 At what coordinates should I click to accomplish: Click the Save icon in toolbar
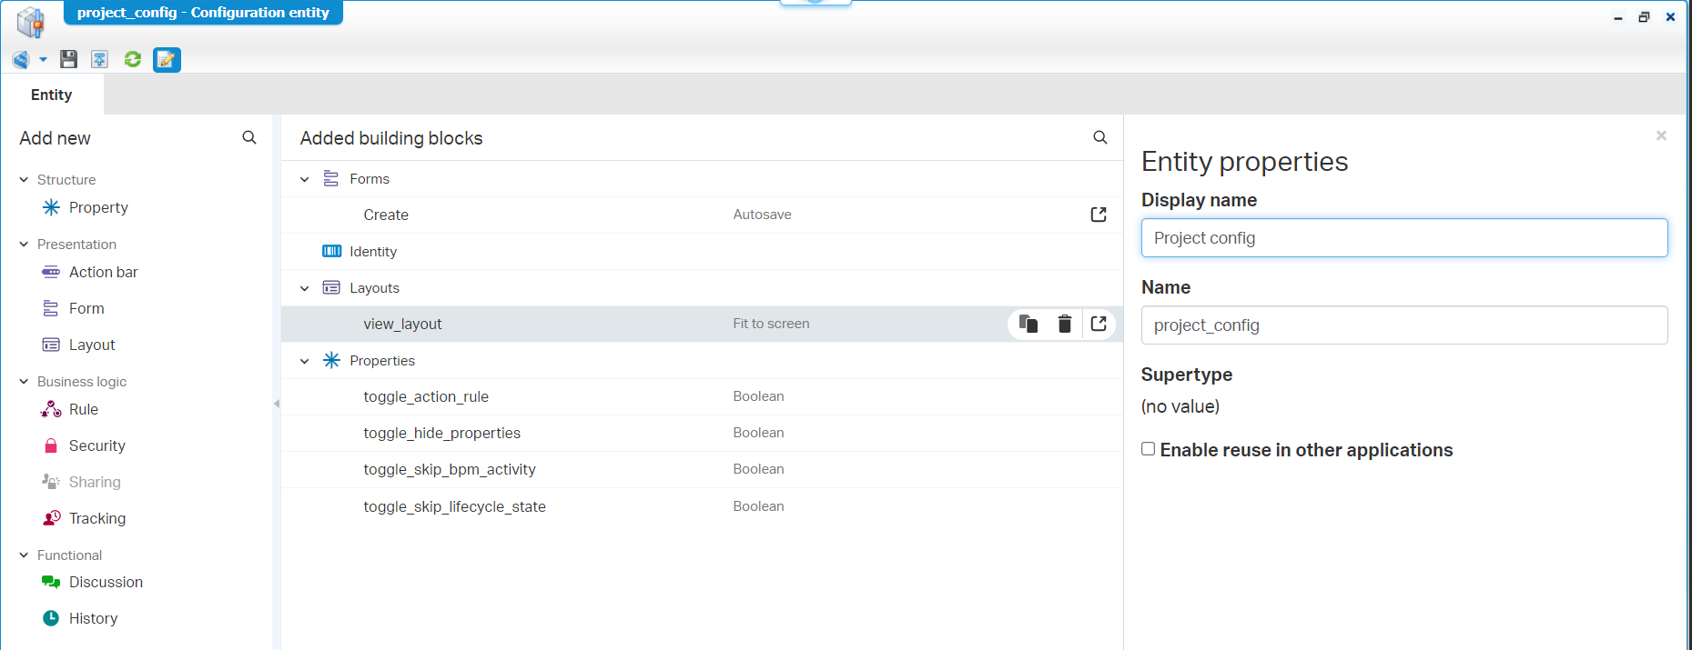[x=68, y=60]
